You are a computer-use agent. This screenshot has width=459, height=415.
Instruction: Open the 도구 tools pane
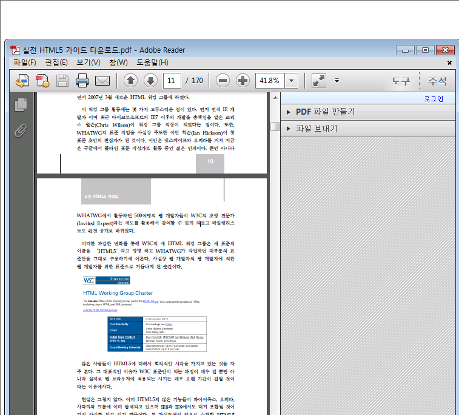point(401,81)
